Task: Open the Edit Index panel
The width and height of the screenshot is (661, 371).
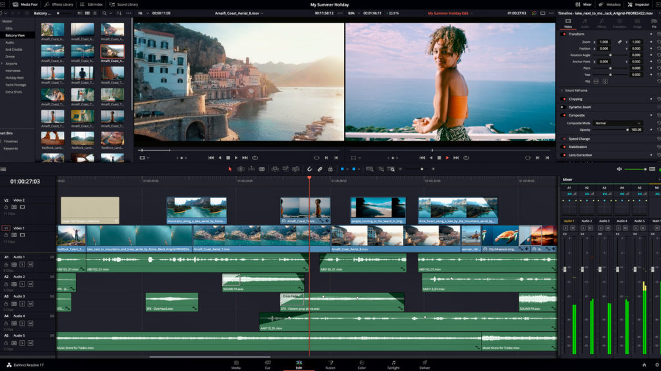Action: point(90,4)
